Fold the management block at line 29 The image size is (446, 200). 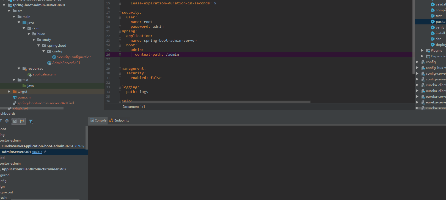coord(120,69)
